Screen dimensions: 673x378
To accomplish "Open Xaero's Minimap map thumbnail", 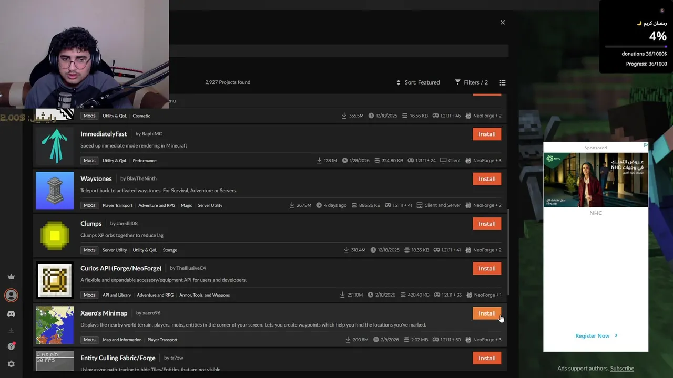I will tap(55, 325).
